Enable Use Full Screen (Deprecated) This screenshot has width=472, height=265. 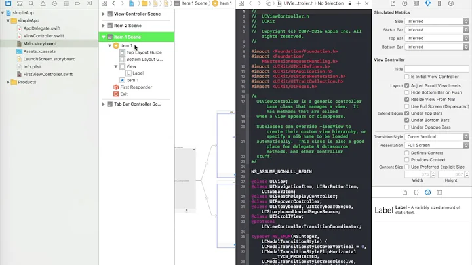[407, 106]
